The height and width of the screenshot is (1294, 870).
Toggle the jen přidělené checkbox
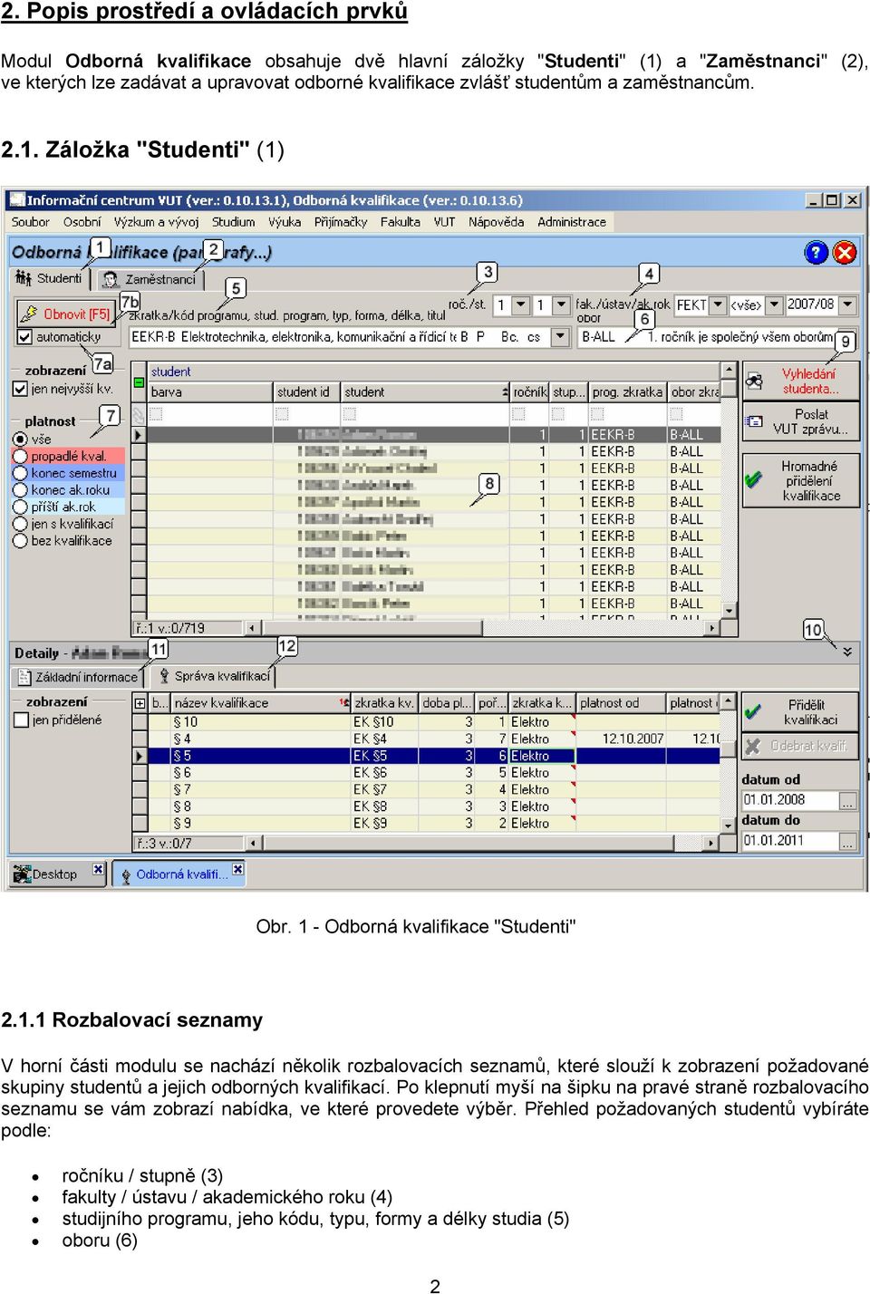22,719
